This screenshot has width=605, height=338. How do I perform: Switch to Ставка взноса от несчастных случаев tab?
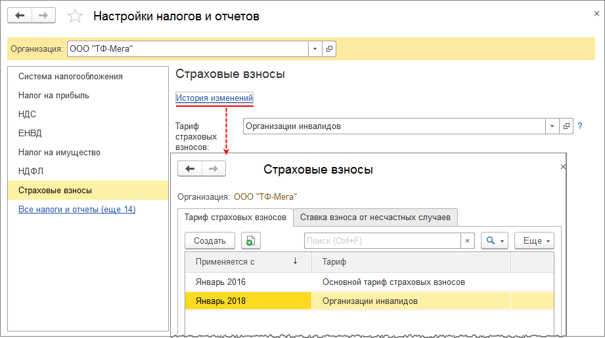tap(375, 217)
